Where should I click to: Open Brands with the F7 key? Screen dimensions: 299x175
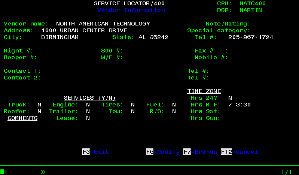coord(200,152)
